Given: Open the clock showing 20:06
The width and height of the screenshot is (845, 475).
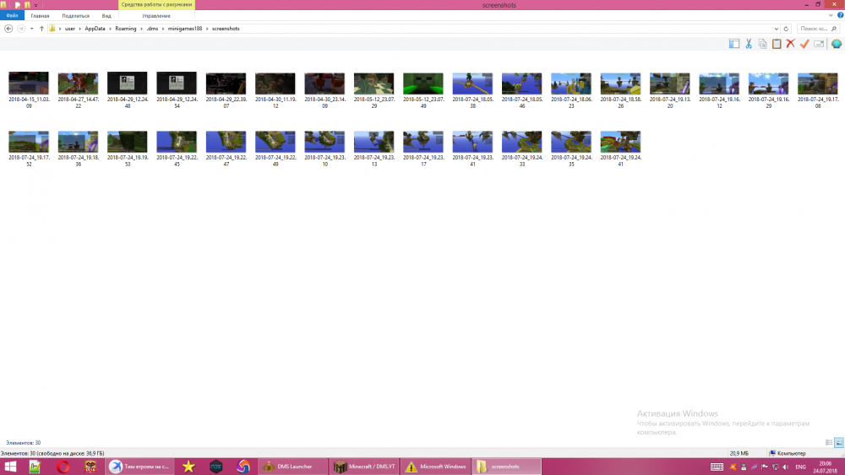Looking at the screenshot, I should [x=825, y=467].
